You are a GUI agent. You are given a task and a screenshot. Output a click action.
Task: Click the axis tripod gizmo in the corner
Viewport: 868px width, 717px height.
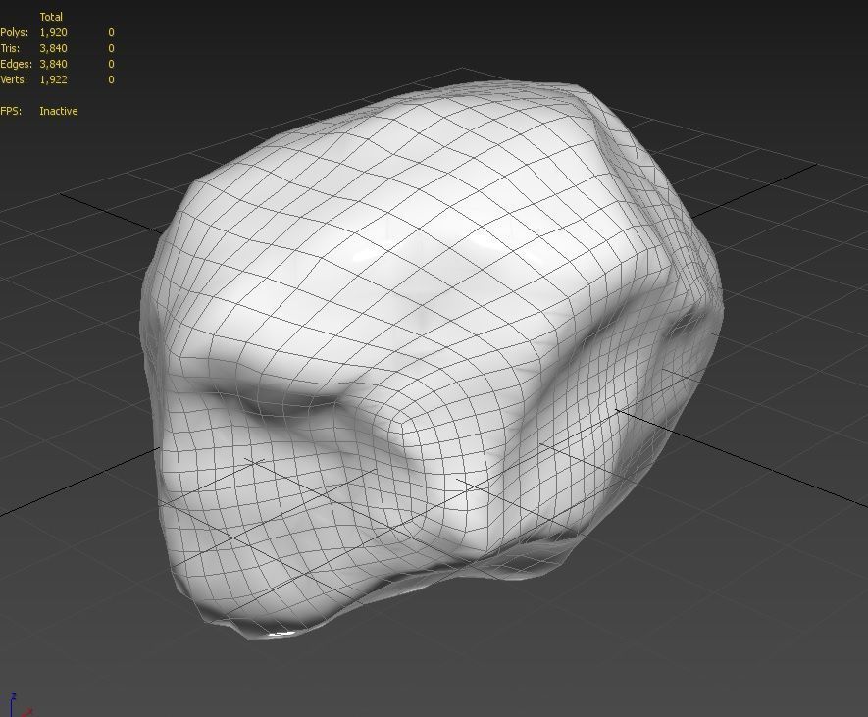point(20,705)
